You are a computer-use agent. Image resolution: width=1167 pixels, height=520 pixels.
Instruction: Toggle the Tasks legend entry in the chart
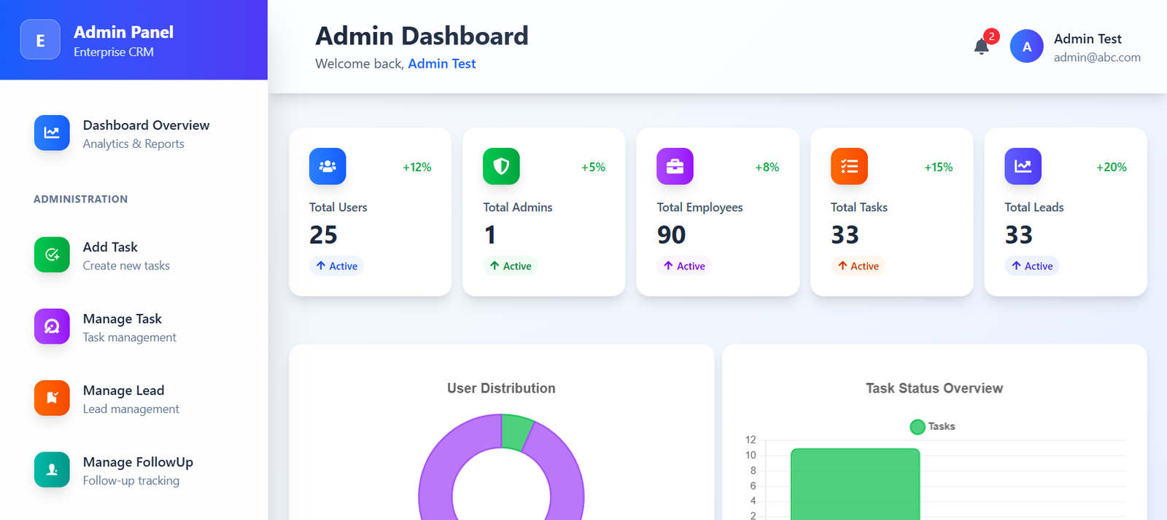point(933,427)
